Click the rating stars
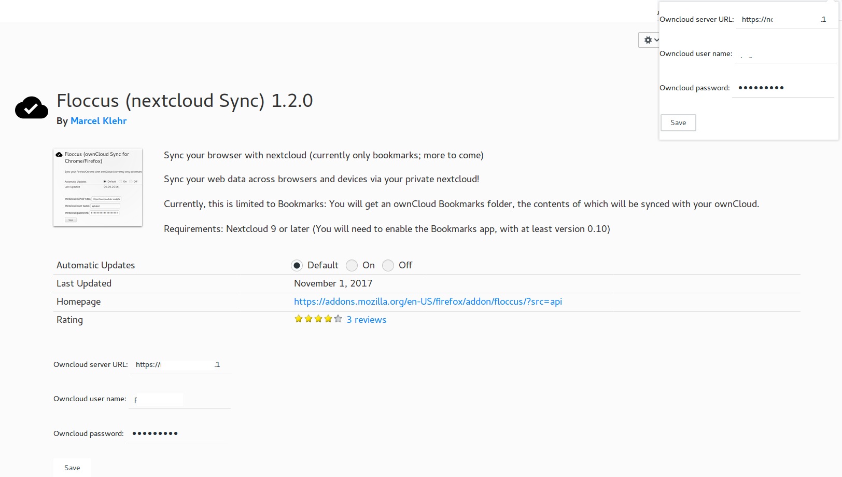 tap(318, 319)
